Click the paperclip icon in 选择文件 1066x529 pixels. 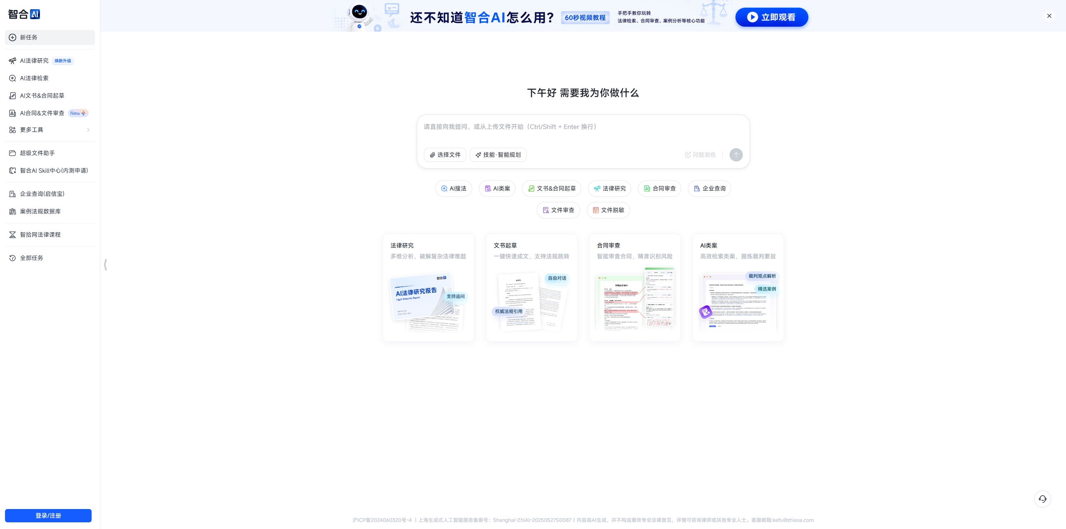click(432, 155)
